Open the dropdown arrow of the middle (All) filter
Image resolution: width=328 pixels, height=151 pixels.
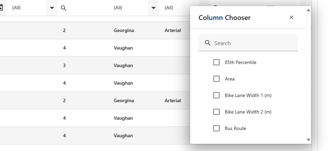154,8
